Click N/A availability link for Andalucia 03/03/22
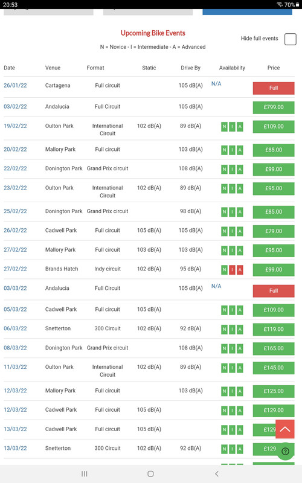The width and height of the screenshot is (302, 483). 216,286
